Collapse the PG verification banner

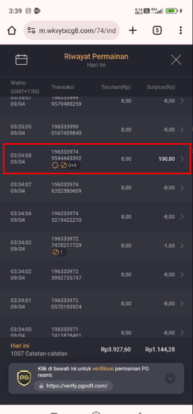pos(170,378)
